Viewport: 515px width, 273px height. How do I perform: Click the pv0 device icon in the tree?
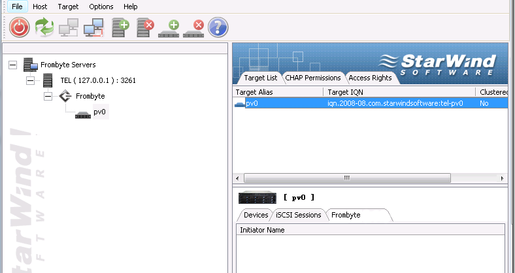(x=83, y=115)
